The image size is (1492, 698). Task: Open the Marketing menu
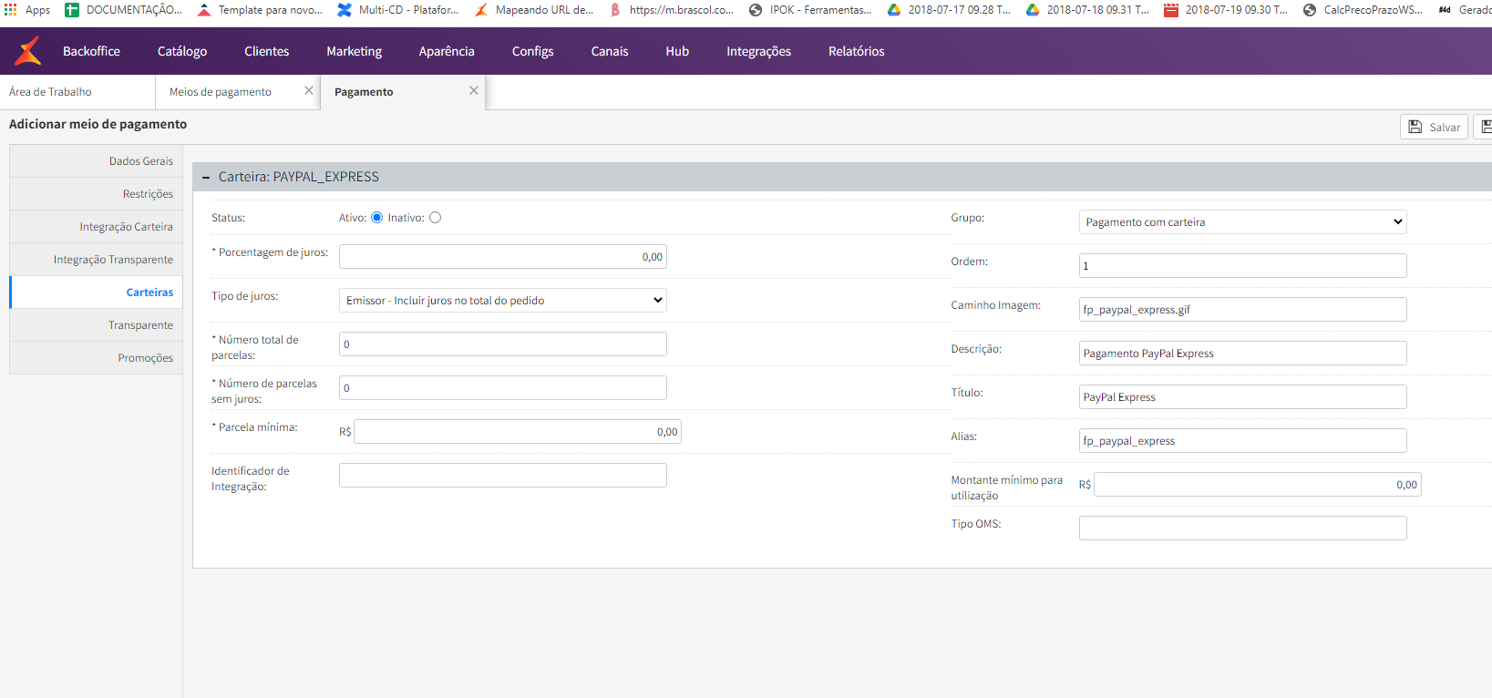point(355,51)
